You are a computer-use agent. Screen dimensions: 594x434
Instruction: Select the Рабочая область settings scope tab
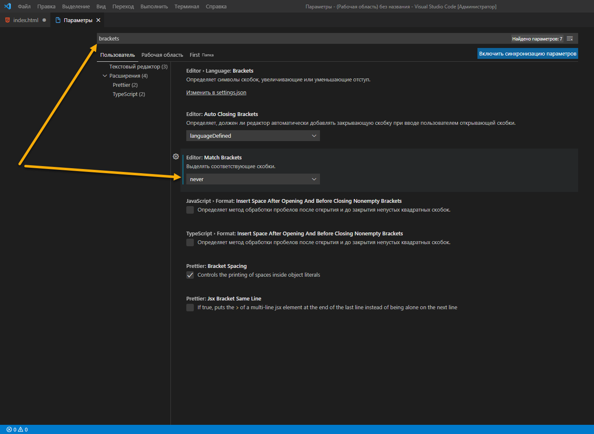tap(162, 55)
